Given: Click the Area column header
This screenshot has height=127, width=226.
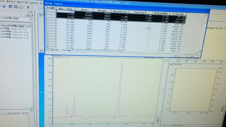Looking at the screenshot, I should click(x=84, y=10).
